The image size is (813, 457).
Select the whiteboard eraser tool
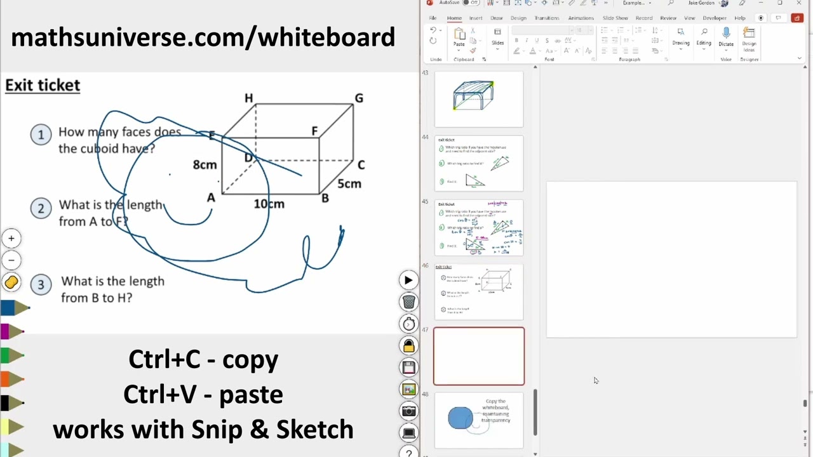point(11,282)
